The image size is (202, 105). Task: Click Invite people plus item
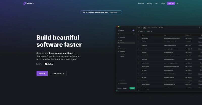[x=122, y=81]
